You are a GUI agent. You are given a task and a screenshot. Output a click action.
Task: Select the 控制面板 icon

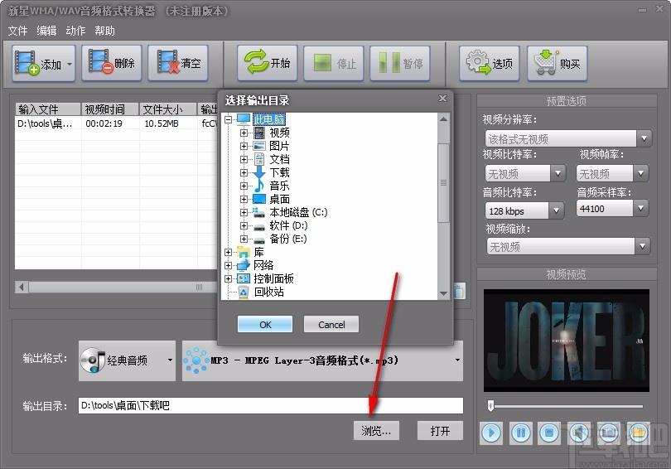(244, 278)
